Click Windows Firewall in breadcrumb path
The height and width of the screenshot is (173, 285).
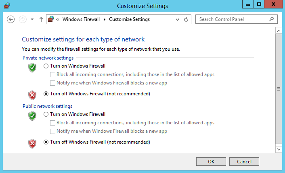[x=81, y=19]
